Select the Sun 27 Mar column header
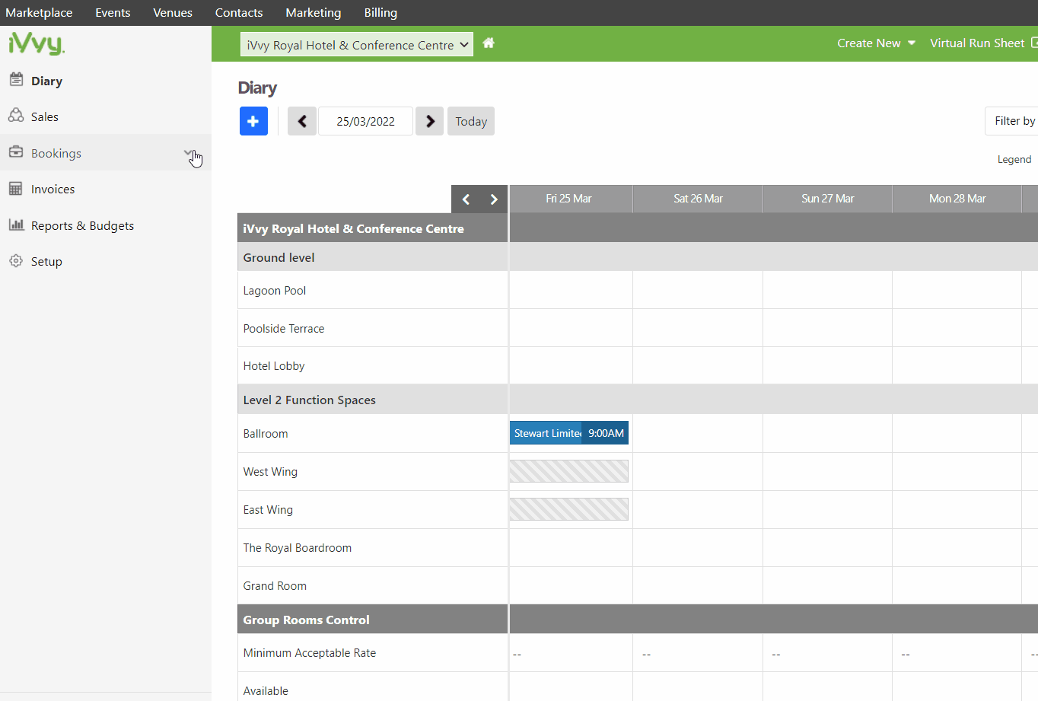1038x701 pixels. point(827,199)
